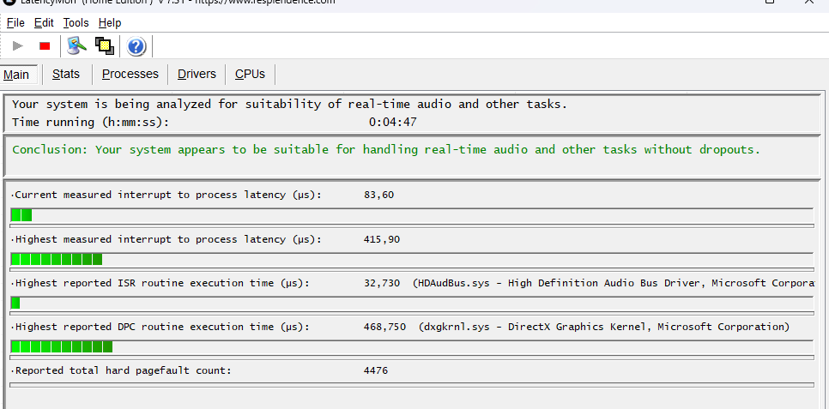Viewport: 829px width, 409px height.
Task: Open the Help menu
Action: coord(110,22)
